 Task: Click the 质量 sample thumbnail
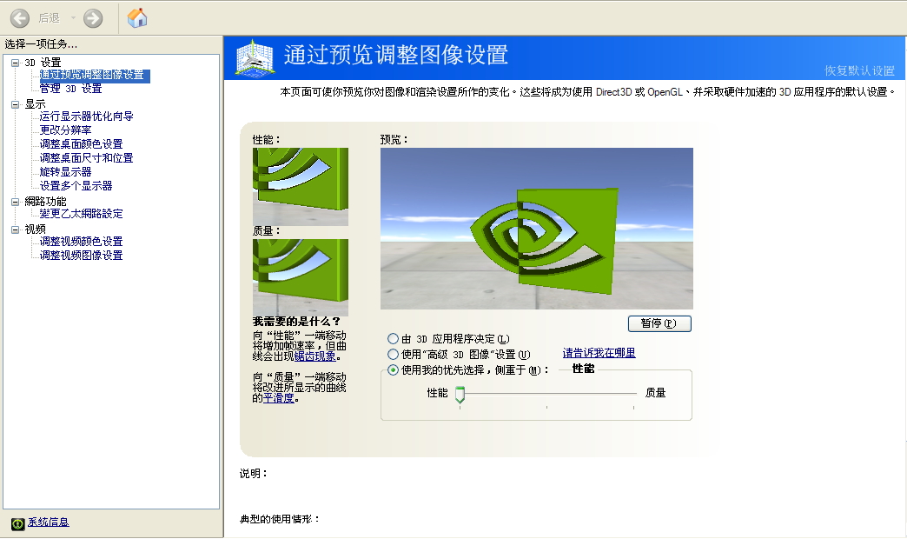coord(301,277)
